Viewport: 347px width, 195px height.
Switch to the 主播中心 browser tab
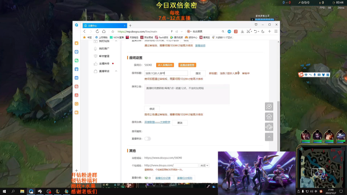click(105, 26)
